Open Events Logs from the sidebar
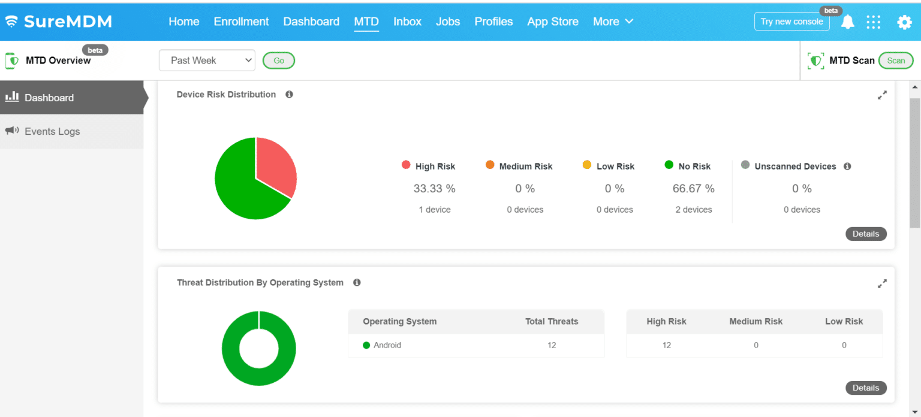The image size is (921, 417). [x=52, y=131]
